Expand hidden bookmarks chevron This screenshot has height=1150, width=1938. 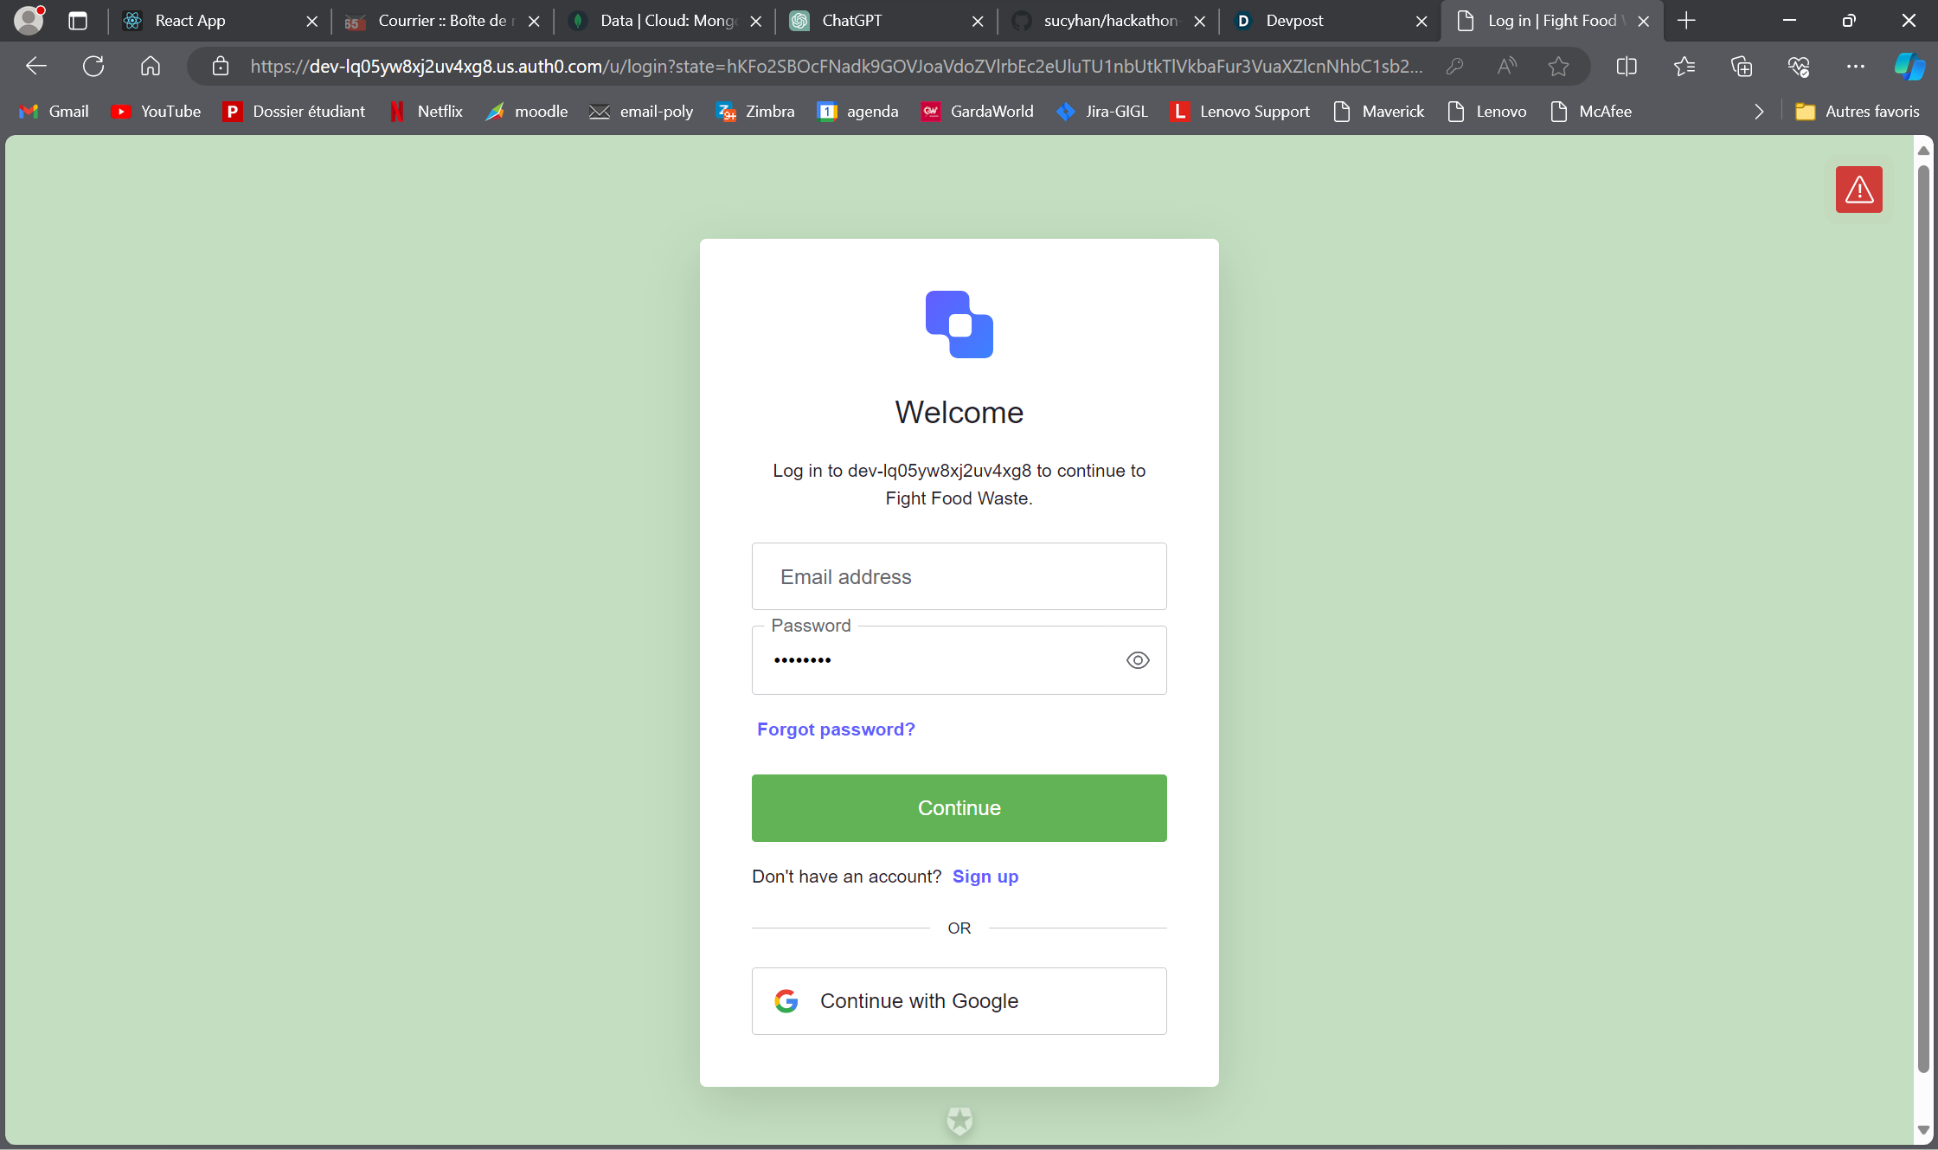pos(1758,112)
